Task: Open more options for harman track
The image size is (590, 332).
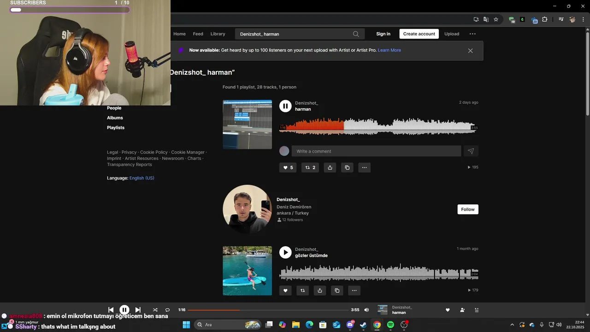Action: (x=365, y=167)
